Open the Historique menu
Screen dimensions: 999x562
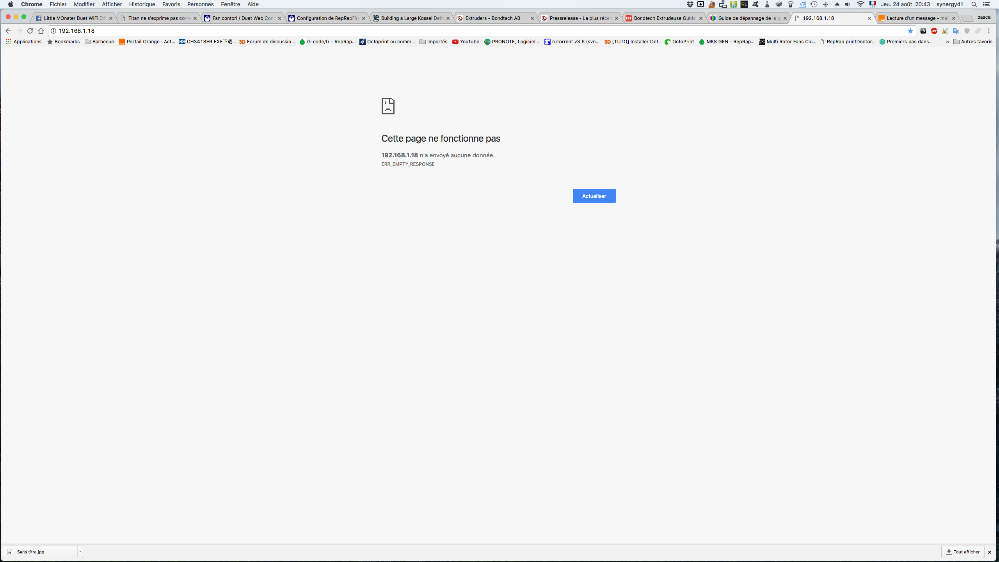tap(142, 4)
